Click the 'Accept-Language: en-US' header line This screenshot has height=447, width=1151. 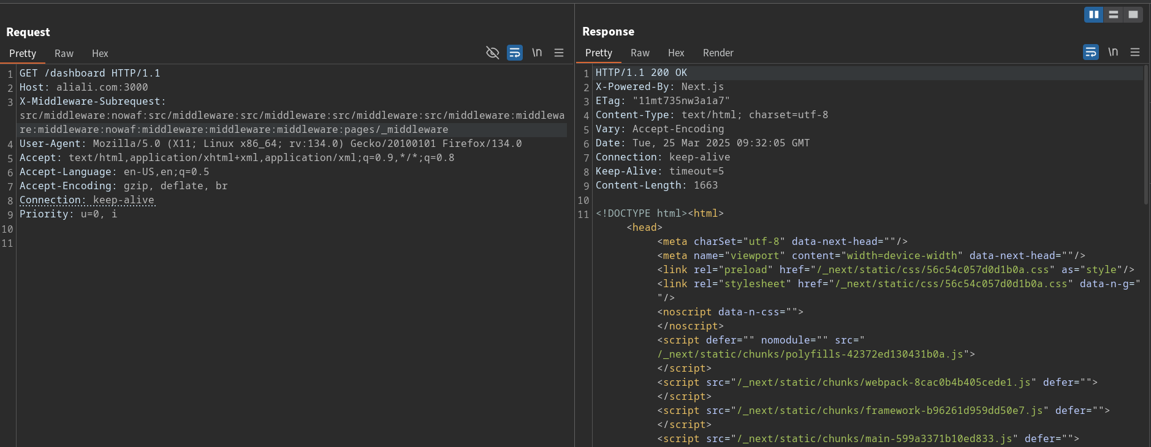tap(115, 171)
